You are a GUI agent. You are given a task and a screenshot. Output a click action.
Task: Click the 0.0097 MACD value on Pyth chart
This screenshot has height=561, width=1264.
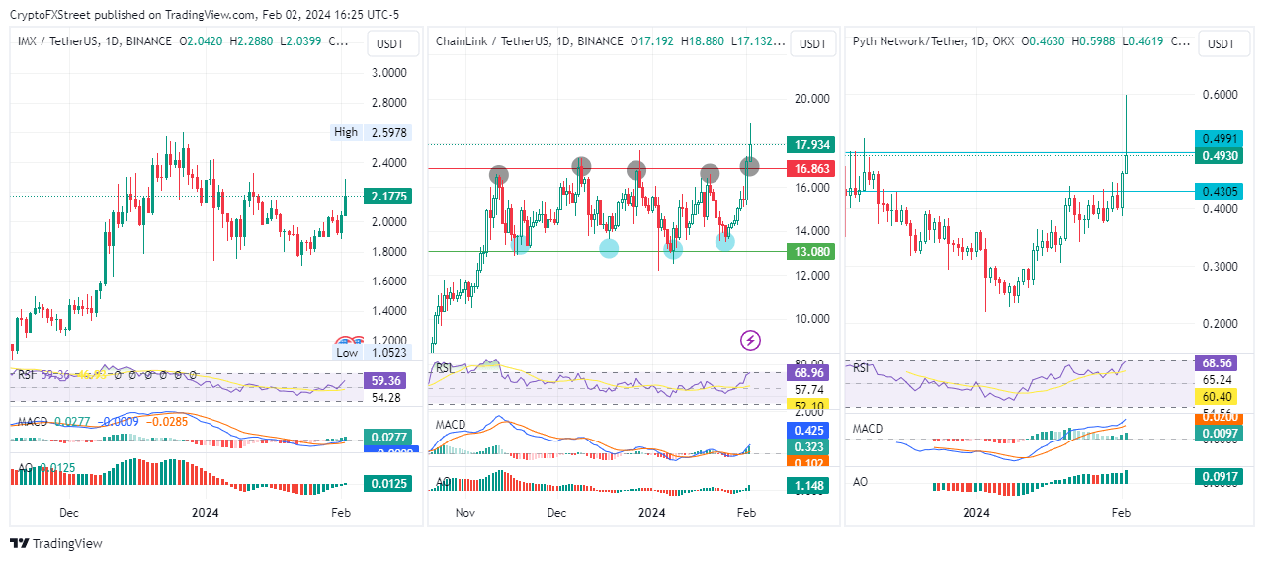[x=1219, y=435]
